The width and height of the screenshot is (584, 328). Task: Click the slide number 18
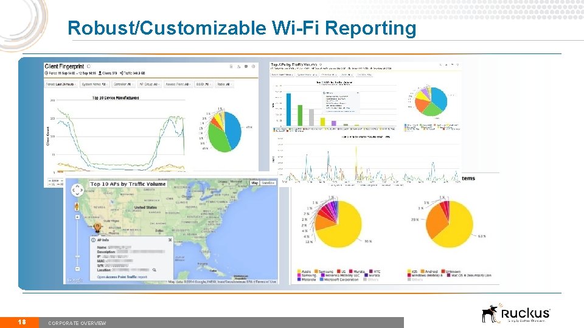(x=22, y=322)
